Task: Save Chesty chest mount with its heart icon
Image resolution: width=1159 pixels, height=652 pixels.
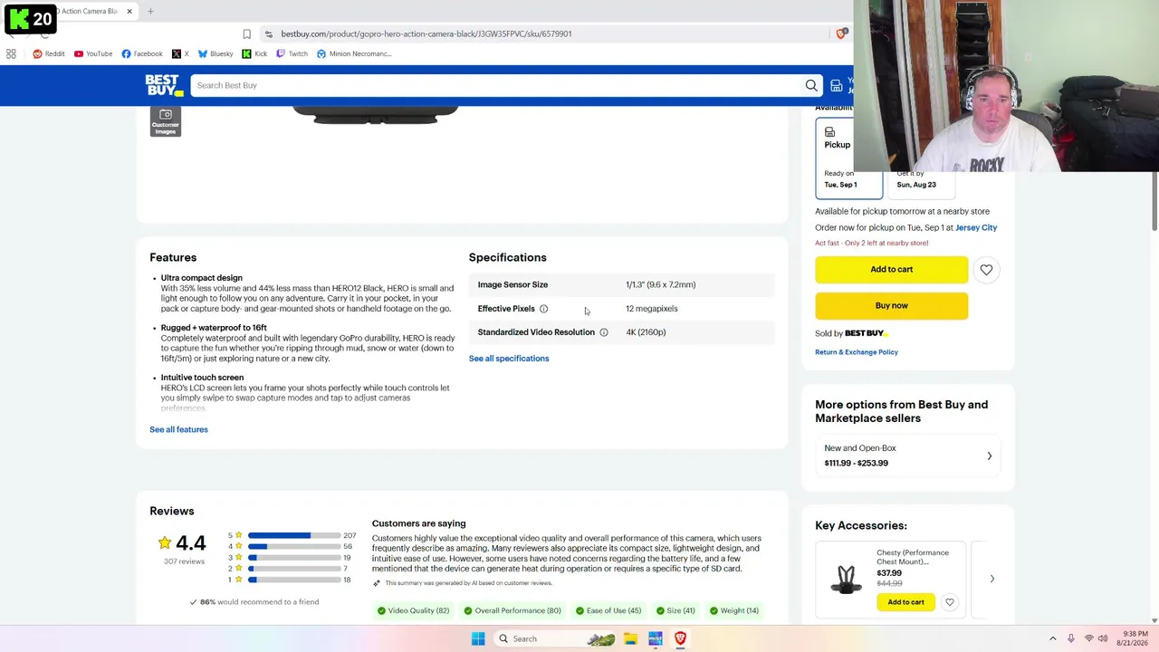Action: [x=949, y=602]
